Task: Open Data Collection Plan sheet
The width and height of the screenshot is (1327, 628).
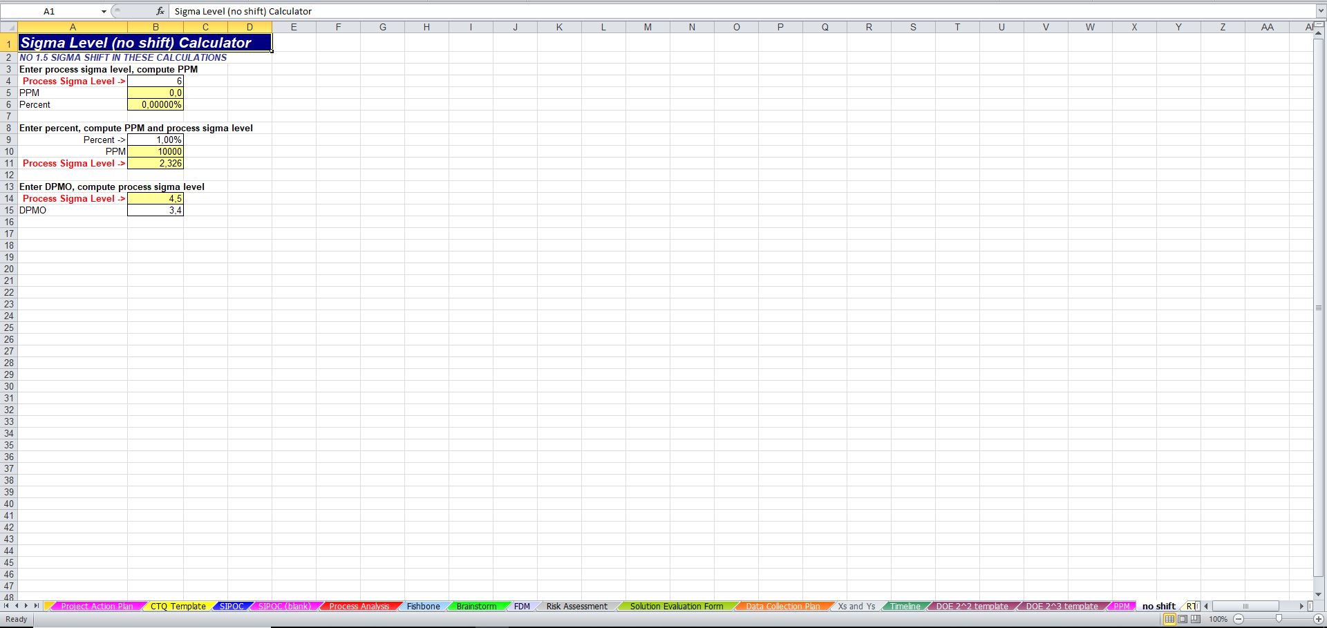Action: tap(783, 606)
